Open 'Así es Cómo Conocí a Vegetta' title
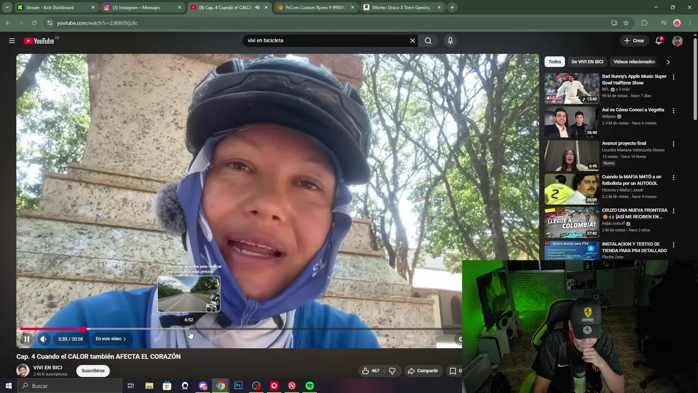 tap(633, 110)
